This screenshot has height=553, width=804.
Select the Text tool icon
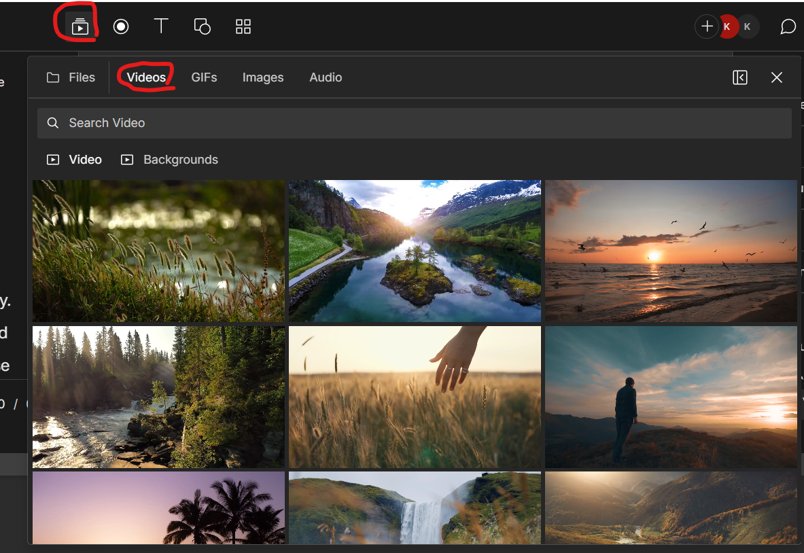click(161, 26)
